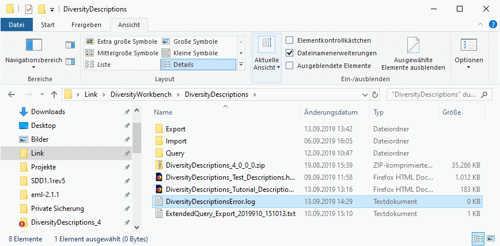Expand chevron after DiversityDescriptions breadcrumb

point(254,94)
